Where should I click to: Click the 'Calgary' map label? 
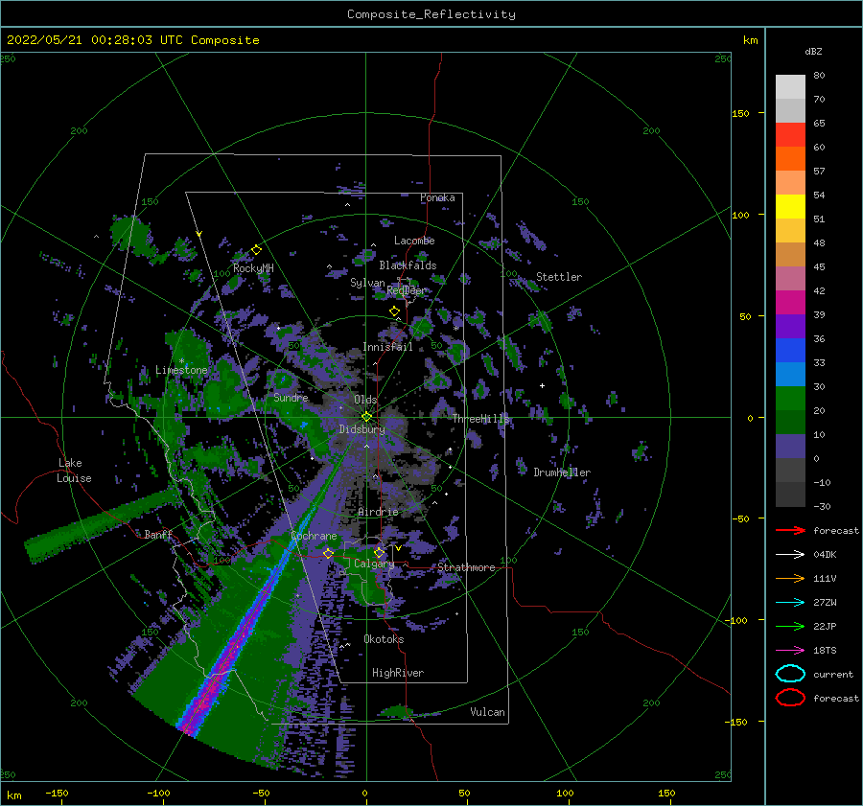click(374, 564)
